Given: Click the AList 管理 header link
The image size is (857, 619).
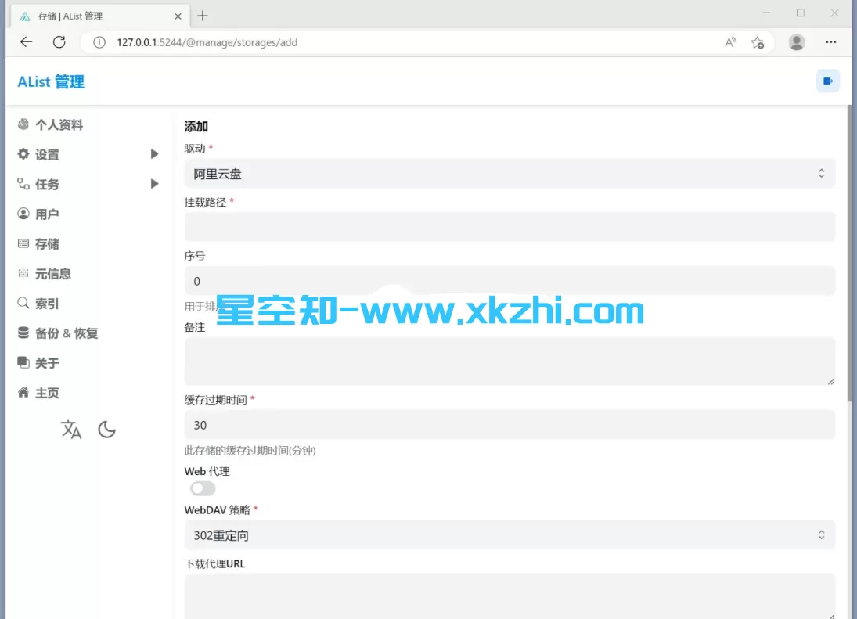Looking at the screenshot, I should (x=49, y=81).
